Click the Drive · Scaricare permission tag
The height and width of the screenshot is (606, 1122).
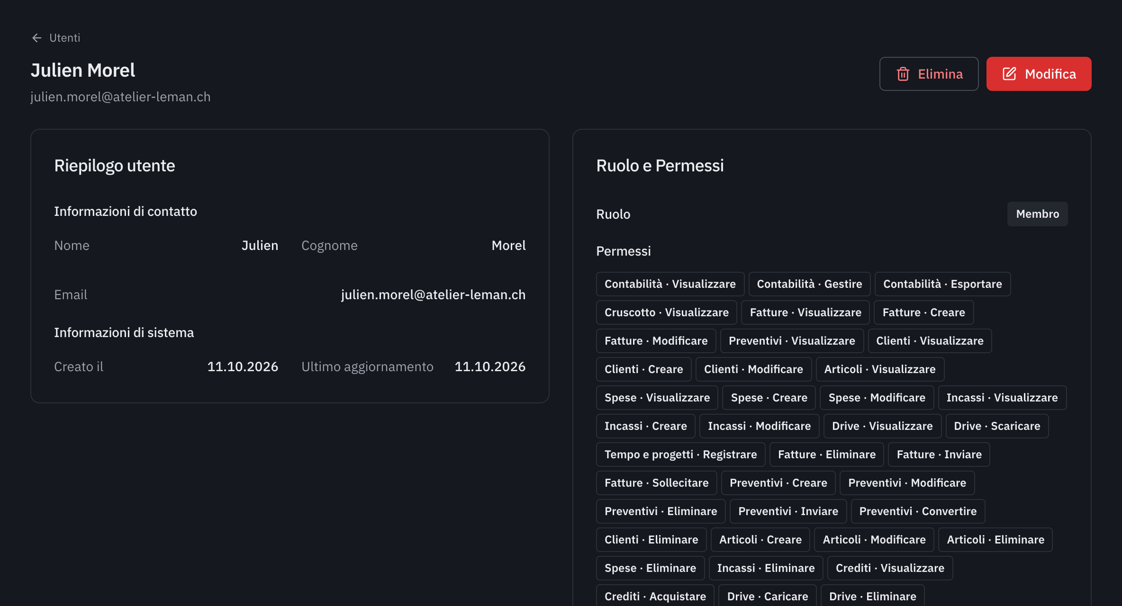coord(997,426)
